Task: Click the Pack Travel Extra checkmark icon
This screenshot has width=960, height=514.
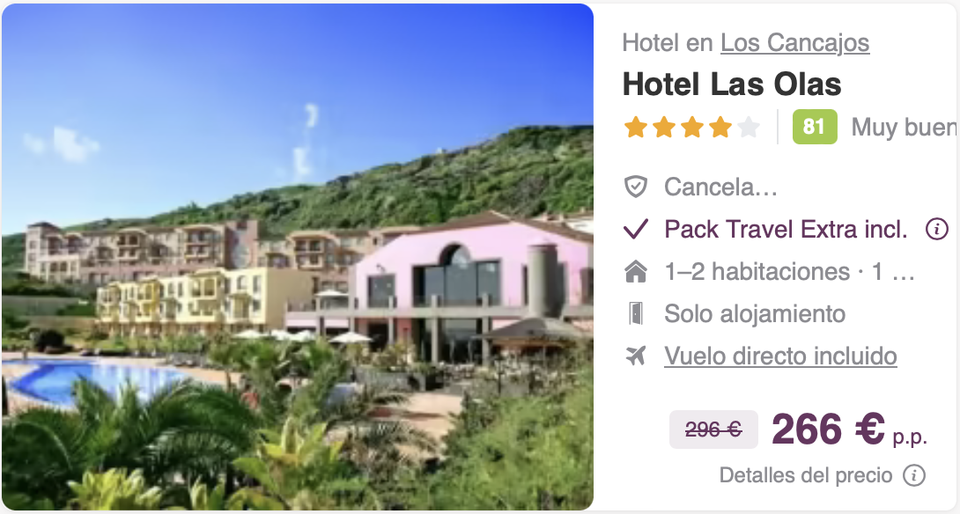Action: point(636,230)
